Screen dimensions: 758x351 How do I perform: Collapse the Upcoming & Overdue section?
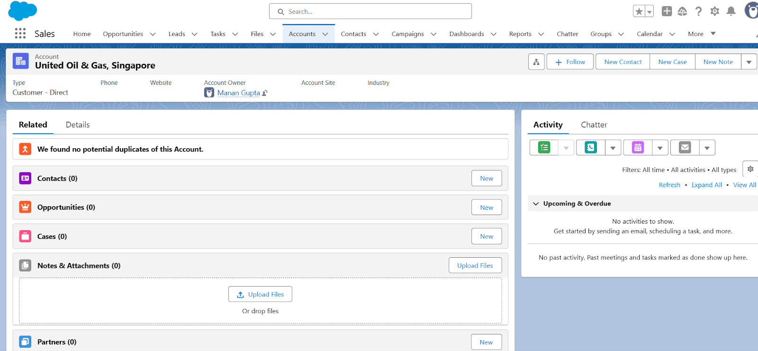(536, 204)
